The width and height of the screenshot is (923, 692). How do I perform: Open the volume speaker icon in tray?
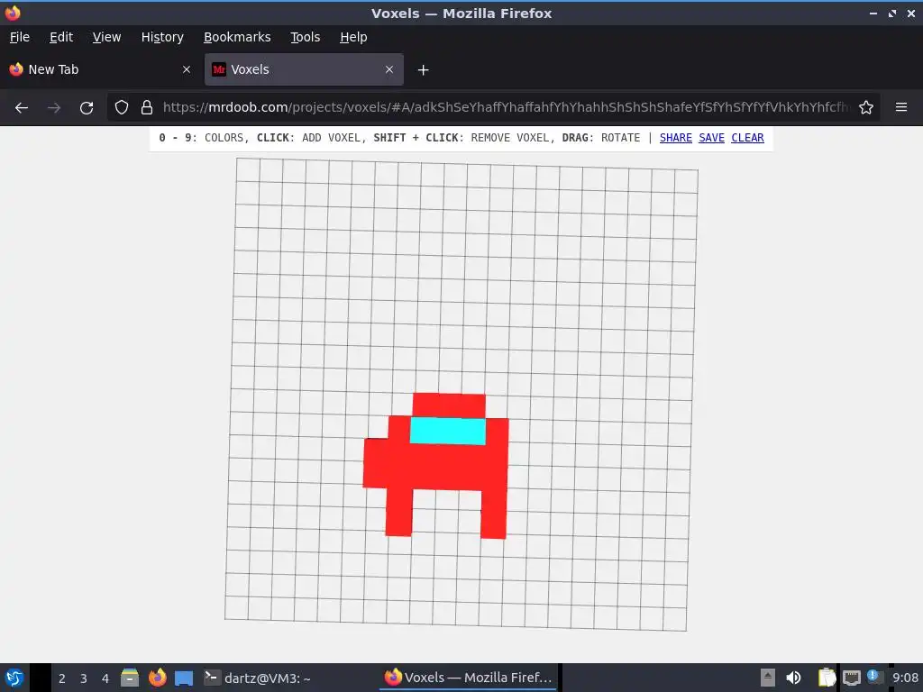click(x=793, y=678)
